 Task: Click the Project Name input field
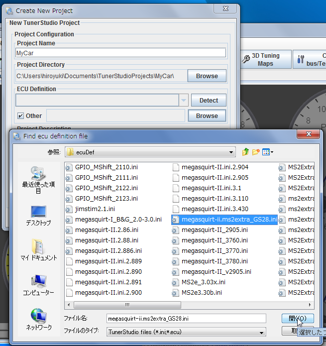pyautogui.click(x=120, y=53)
